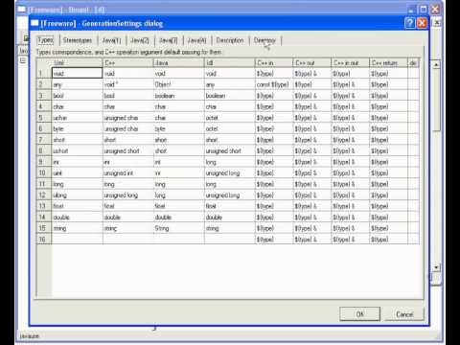Screen dimensions: 460x345
Task: Switch to the Types tab
Action: point(45,40)
